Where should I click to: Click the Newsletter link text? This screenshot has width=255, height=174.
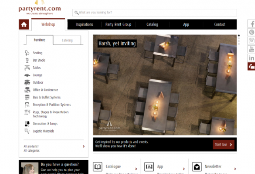point(213,166)
